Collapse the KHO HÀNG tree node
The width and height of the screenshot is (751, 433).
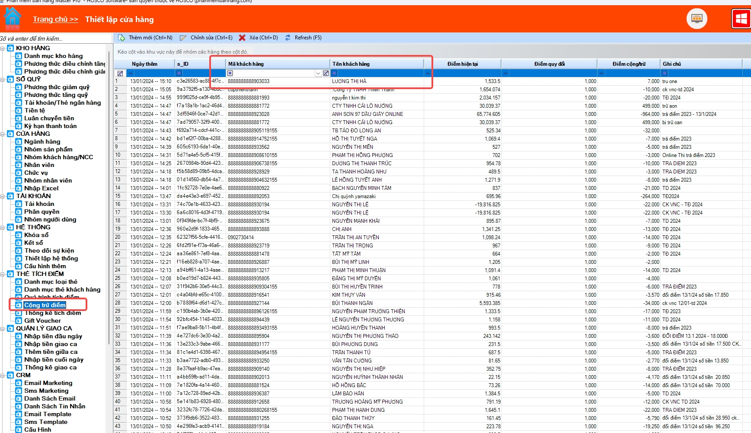tap(3, 48)
